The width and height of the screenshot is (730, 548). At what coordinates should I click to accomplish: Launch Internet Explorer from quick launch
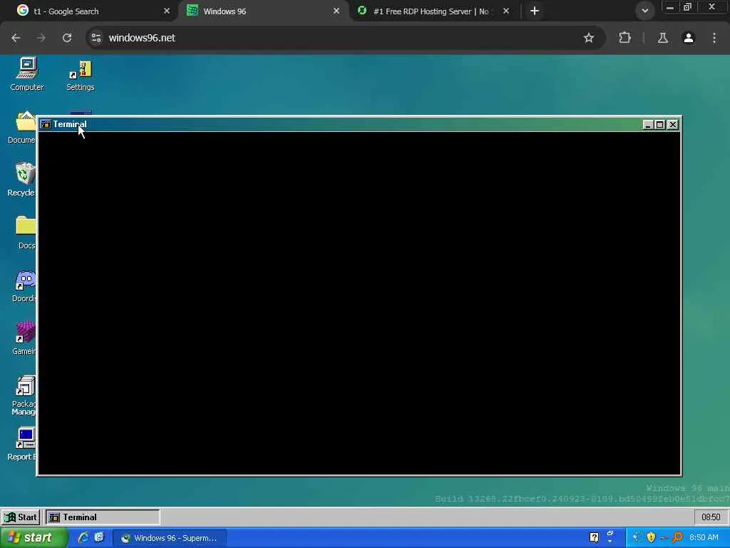[83, 537]
